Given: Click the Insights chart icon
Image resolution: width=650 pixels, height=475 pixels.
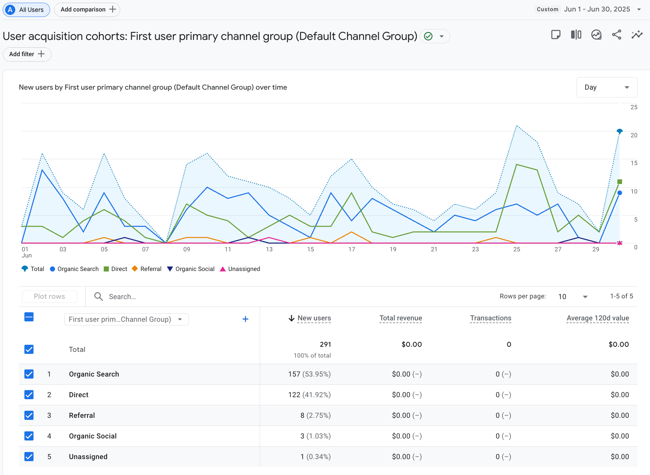Looking at the screenshot, I should click(x=596, y=35).
